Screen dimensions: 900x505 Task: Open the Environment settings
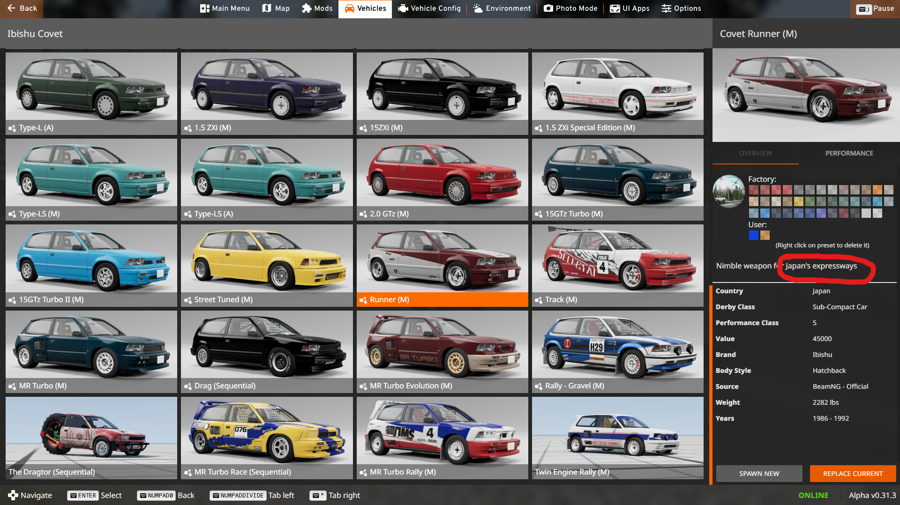(502, 8)
